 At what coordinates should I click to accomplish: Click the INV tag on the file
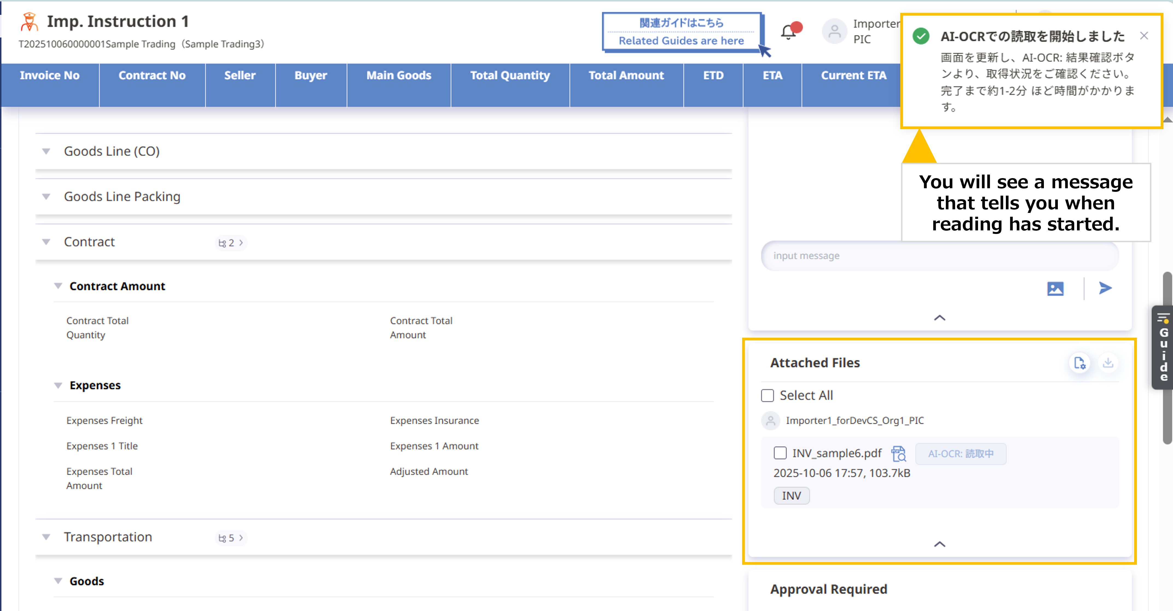point(791,496)
